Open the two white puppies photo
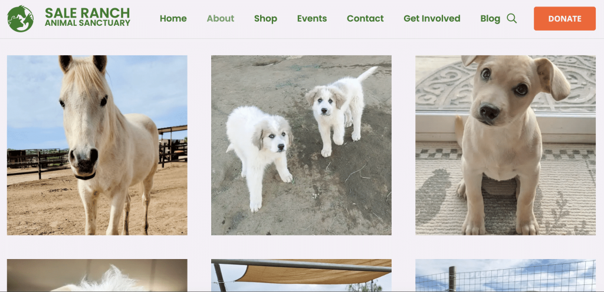 [x=301, y=145]
